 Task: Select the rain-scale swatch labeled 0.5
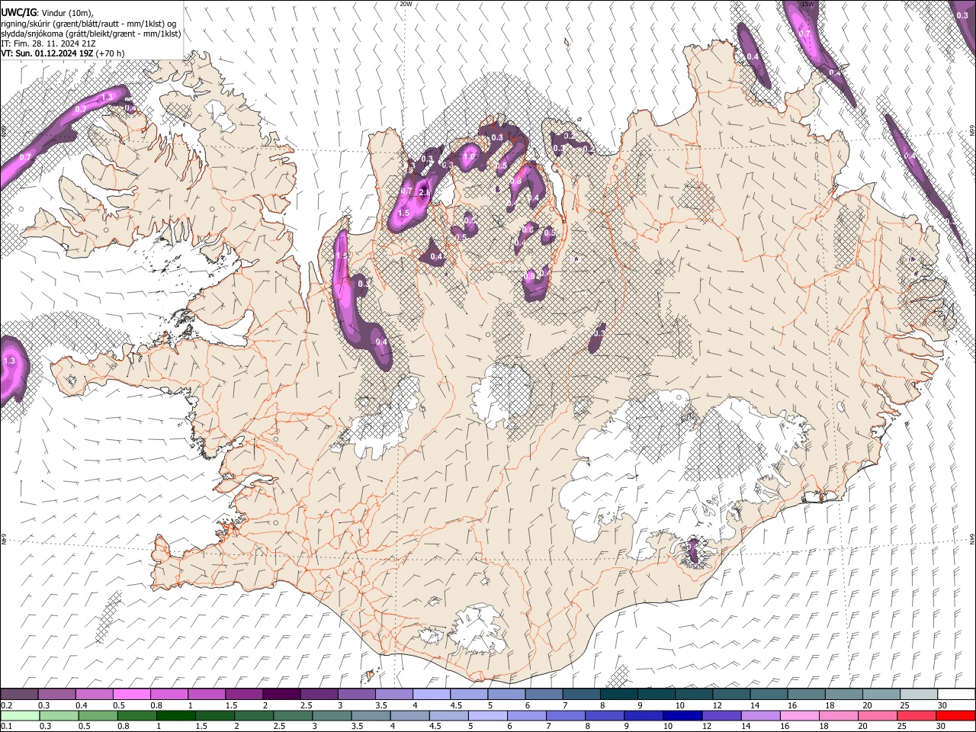pos(98,715)
